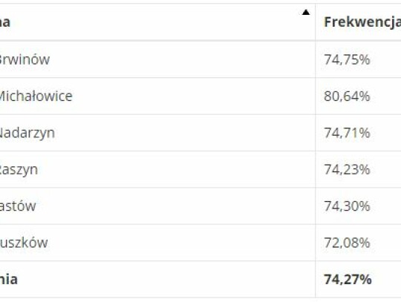Open the Raszyn row link
Screen dimensions: 401x302
click(19, 170)
